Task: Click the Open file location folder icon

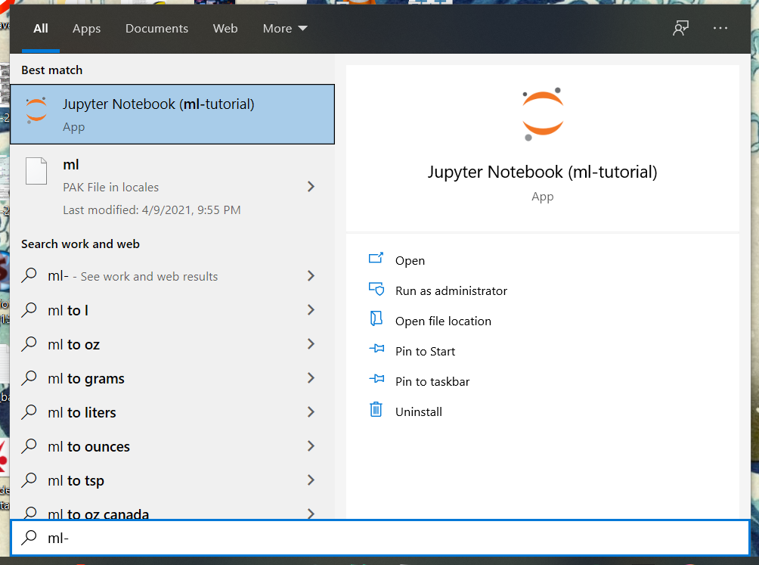Action: point(376,318)
